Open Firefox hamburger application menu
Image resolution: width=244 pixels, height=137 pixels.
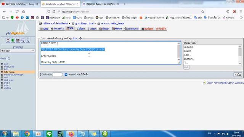point(241,11)
